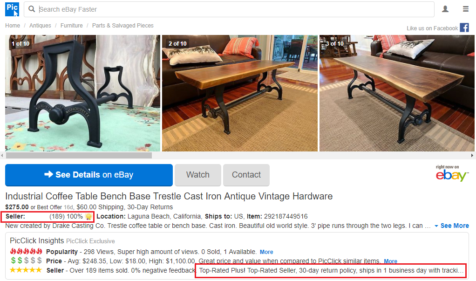Open the user account icon
The width and height of the screenshot is (476, 281).
pyautogui.click(x=445, y=9)
